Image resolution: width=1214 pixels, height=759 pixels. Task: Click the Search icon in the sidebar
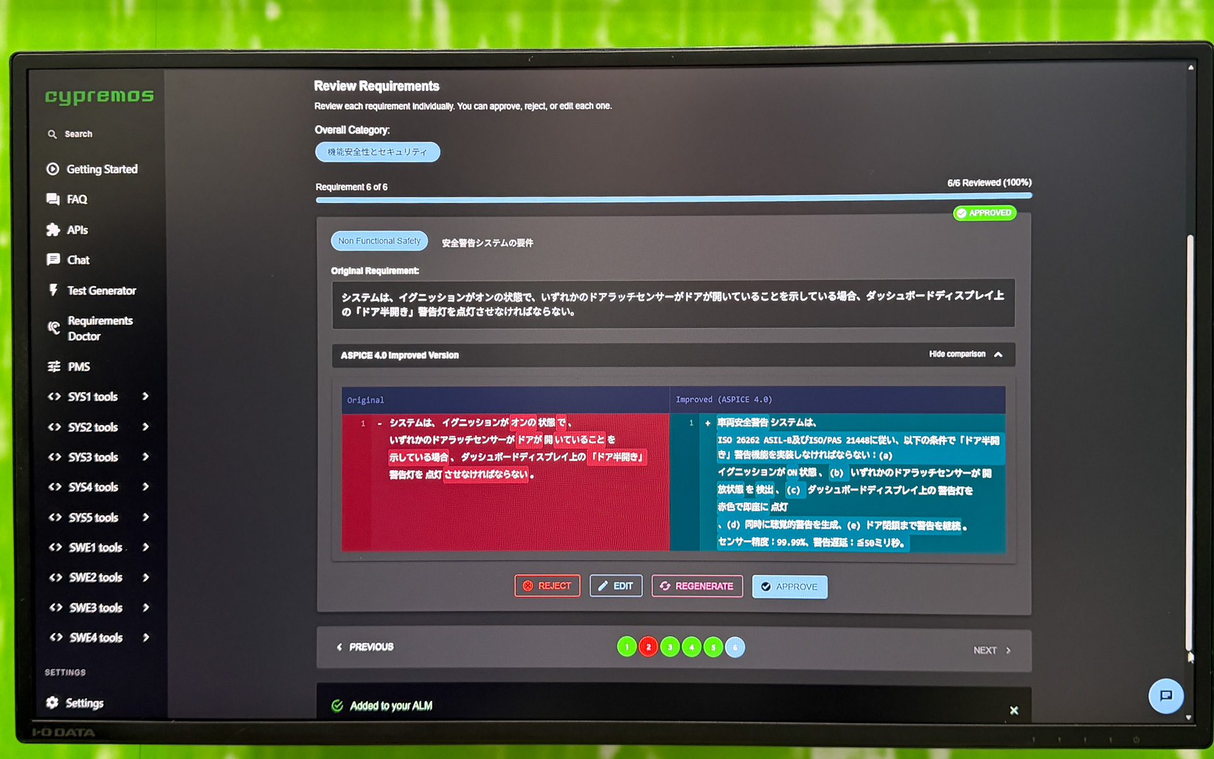pyautogui.click(x=52, y=133)
